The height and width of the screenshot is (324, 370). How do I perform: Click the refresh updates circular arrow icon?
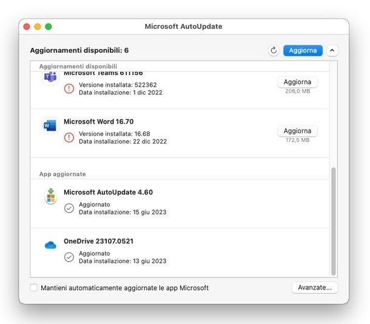274,50
